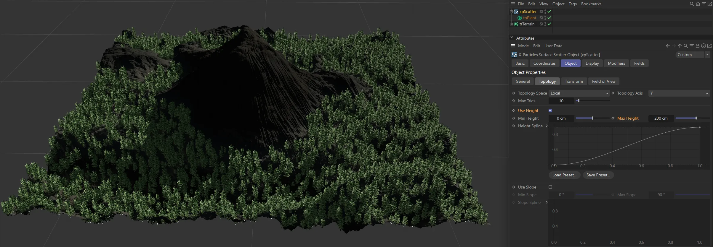Screen dimensions: 713x247
Task: Click the layer square icon beside toPlant
Action: [541, 18]
